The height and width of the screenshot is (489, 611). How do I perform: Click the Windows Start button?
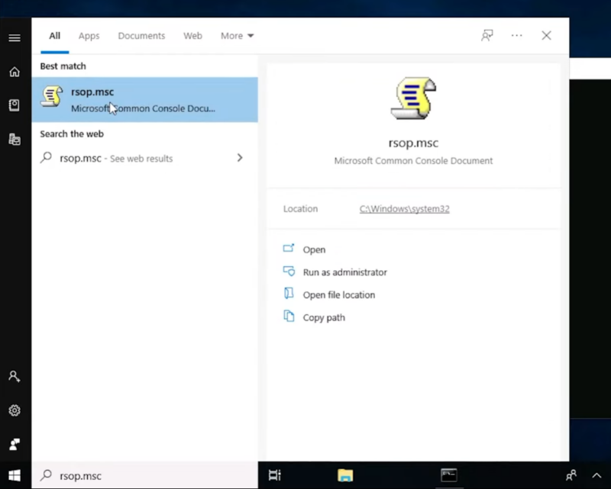coord(15,475)
